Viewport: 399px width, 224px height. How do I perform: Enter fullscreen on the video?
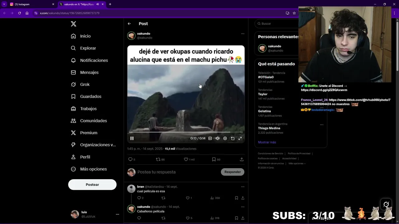[240, 138]
